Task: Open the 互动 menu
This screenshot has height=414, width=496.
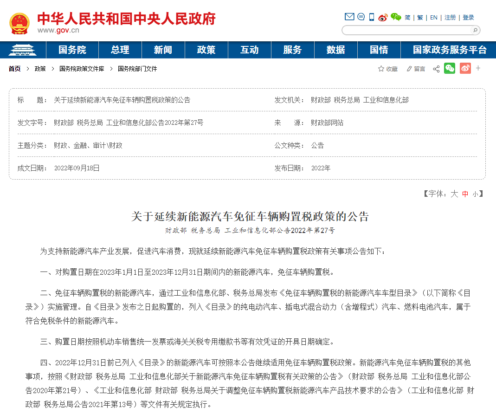Action: (x=250, y=50)
